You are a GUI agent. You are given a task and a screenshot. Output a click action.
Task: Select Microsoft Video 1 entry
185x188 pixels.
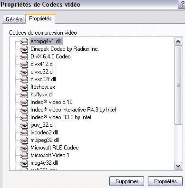[50, 155]
